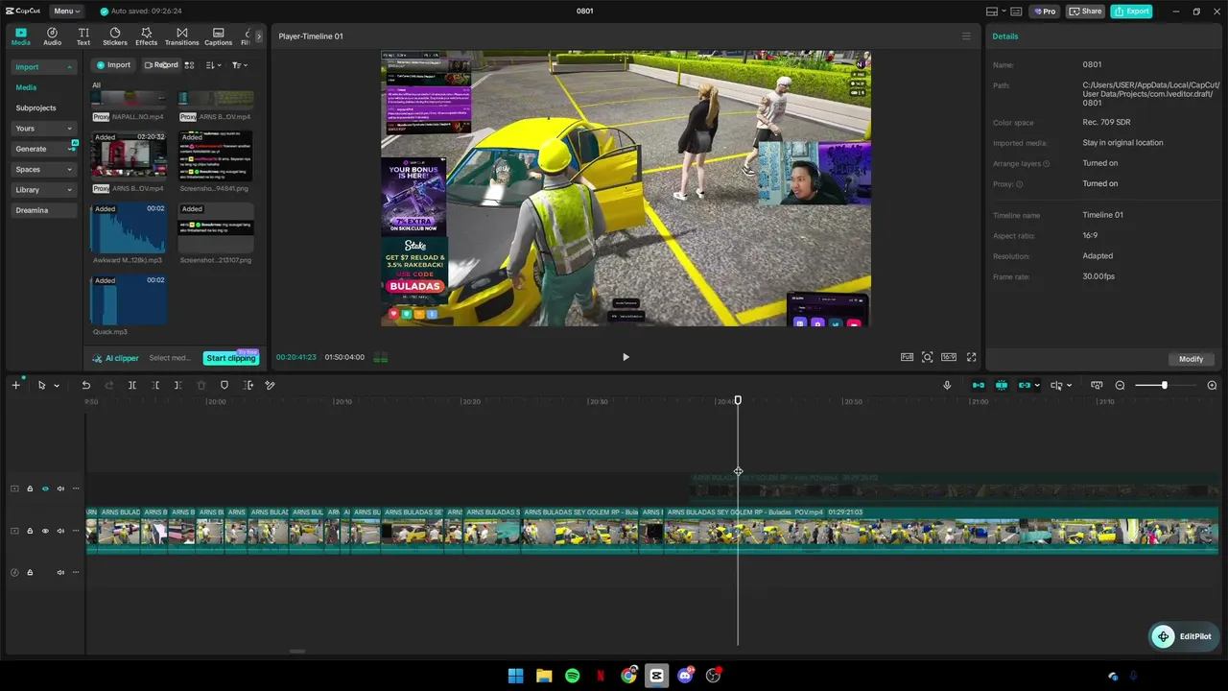1228x691 pixels.
Task: Click the preview zoom scan icon
Action: pos(928,357)
